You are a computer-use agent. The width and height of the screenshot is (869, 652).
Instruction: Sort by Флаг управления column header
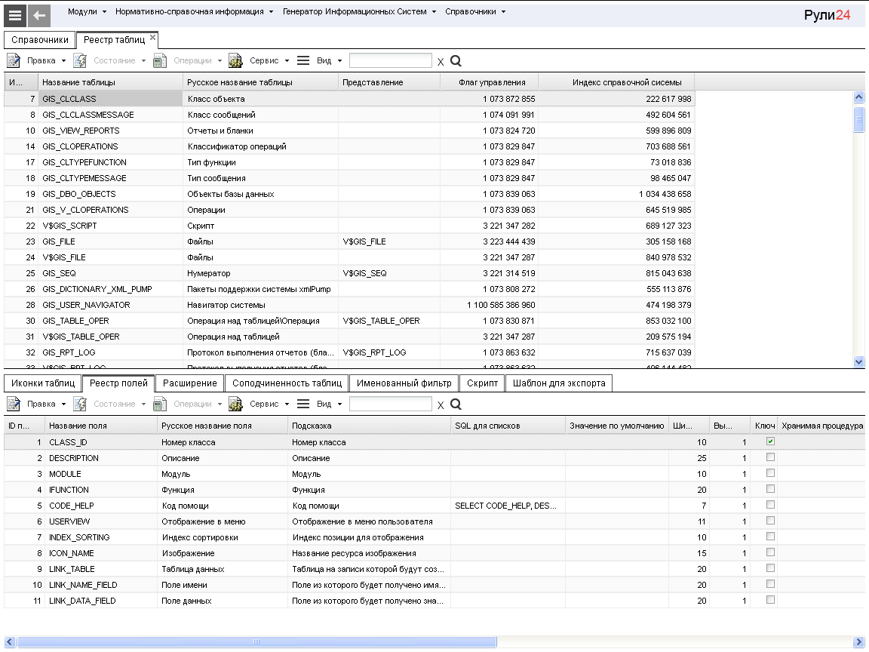click(x=490, y=82)
